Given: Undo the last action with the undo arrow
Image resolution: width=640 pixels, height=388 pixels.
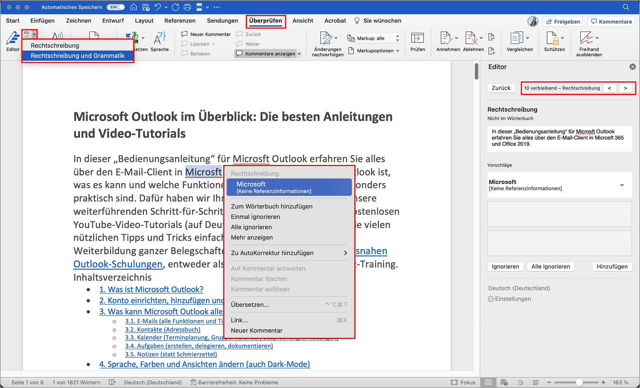Looking at the screenshot, I should click(x=158, y=7).
